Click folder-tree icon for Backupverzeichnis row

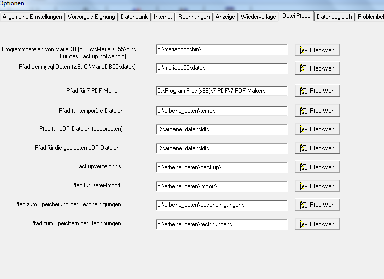point(304,167)
